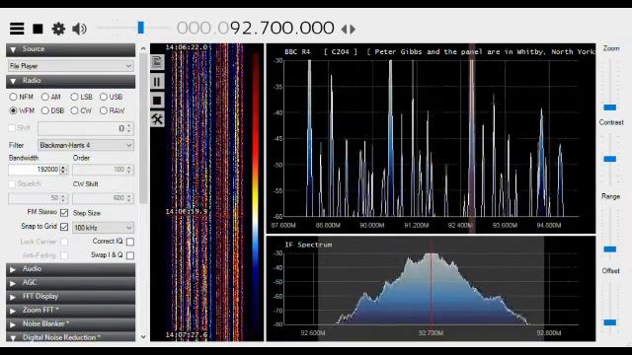Click the center of the IF Spectrum plot

pyautogui.click(x=431, y=288)
